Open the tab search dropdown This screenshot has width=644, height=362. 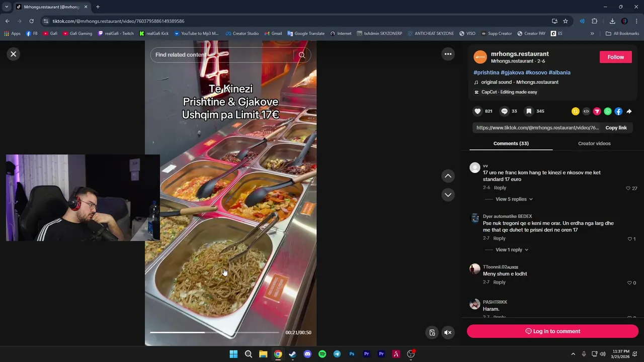point(7,7)
